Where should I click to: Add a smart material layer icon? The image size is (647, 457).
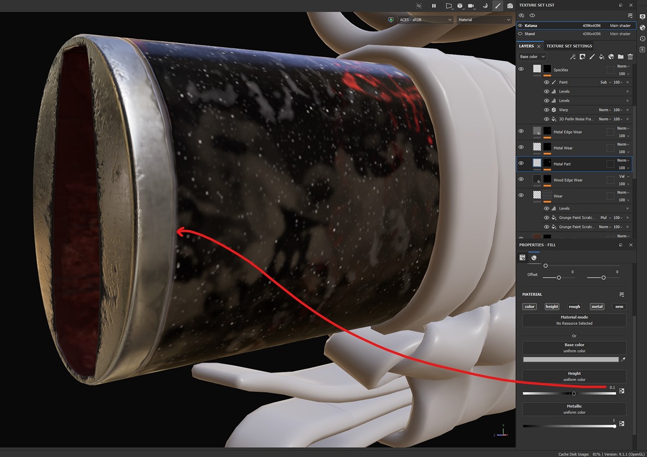(611, 57)
